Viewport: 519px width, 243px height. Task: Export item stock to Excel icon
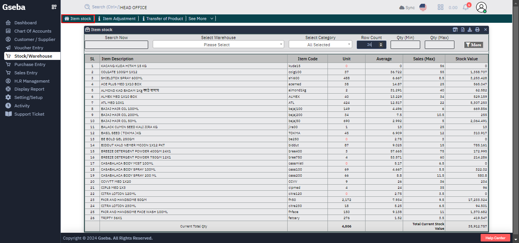[x=463, y=30]
